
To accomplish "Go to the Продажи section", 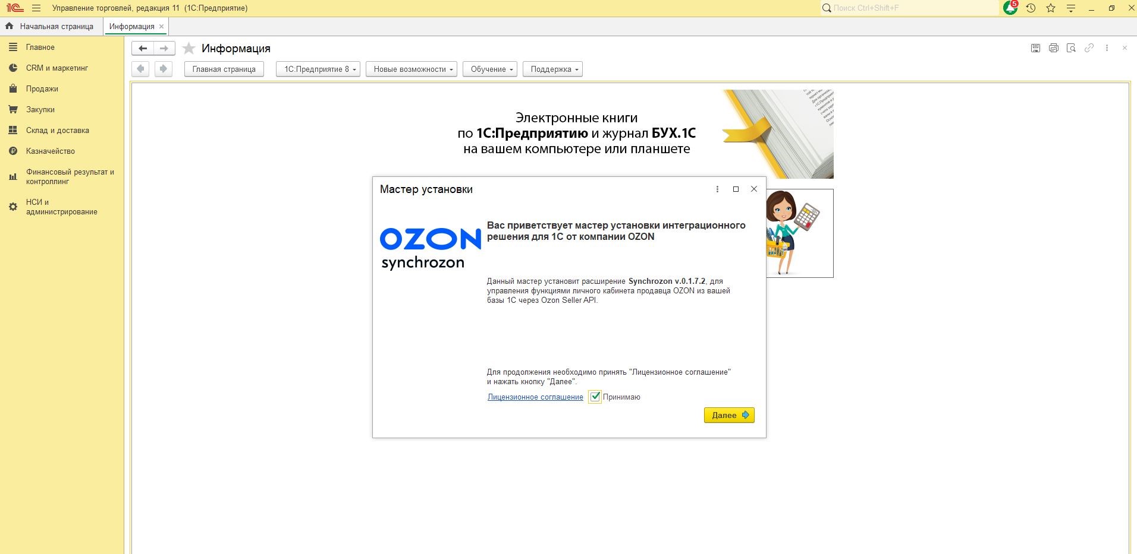I will 42,88.
